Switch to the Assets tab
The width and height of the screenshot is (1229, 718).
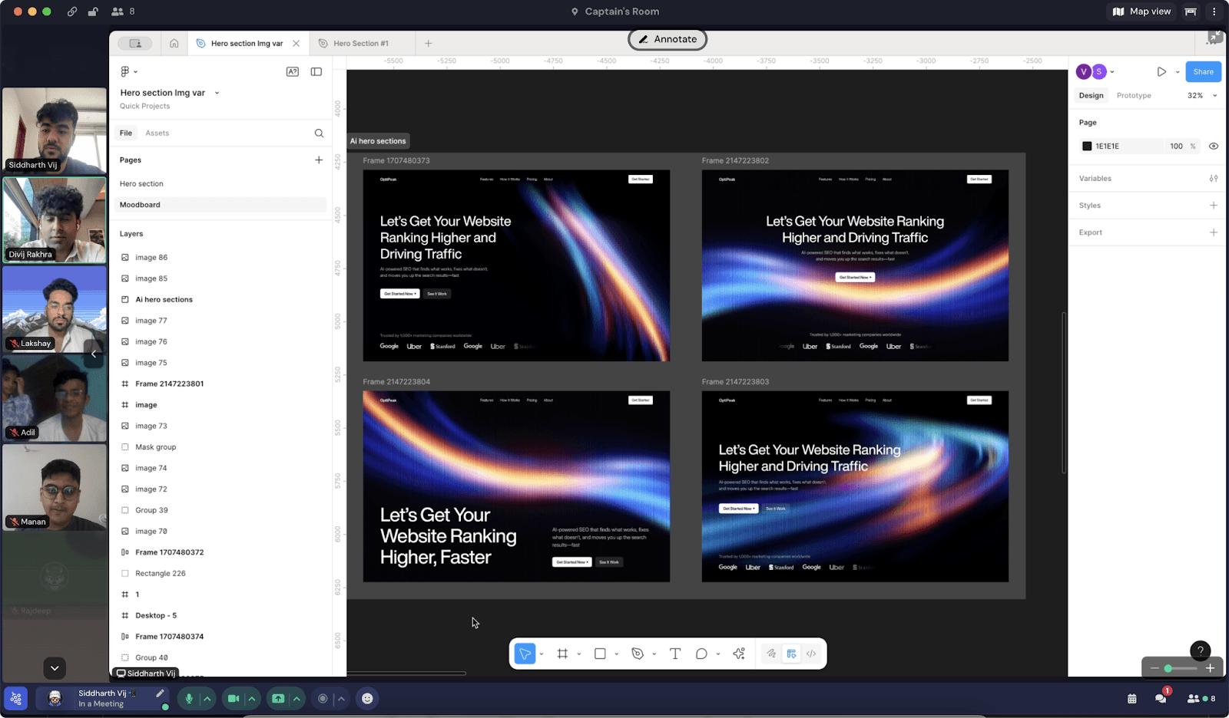(x=157, y=133)
